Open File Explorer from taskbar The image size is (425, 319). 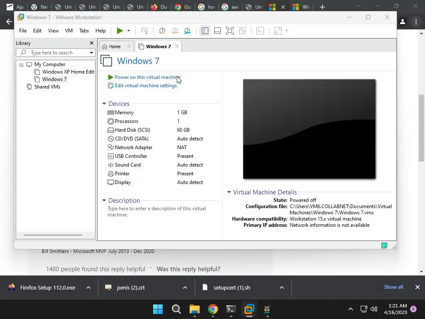click(x=194, y=309)
